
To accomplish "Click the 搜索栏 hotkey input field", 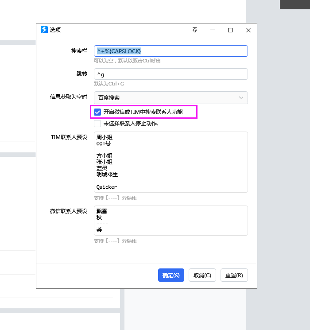I will [x=170, y=51].
